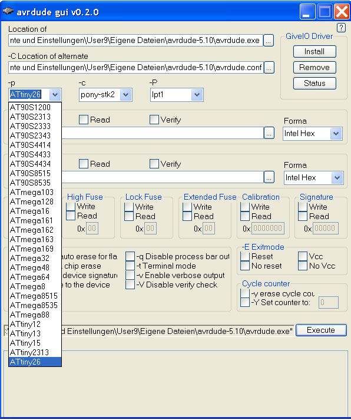The height and width of the screenshot is (420, 351).
Task: Check the Exitmode No Vcc checkbox
Action: pyautogui.click(x=303, y=266)
